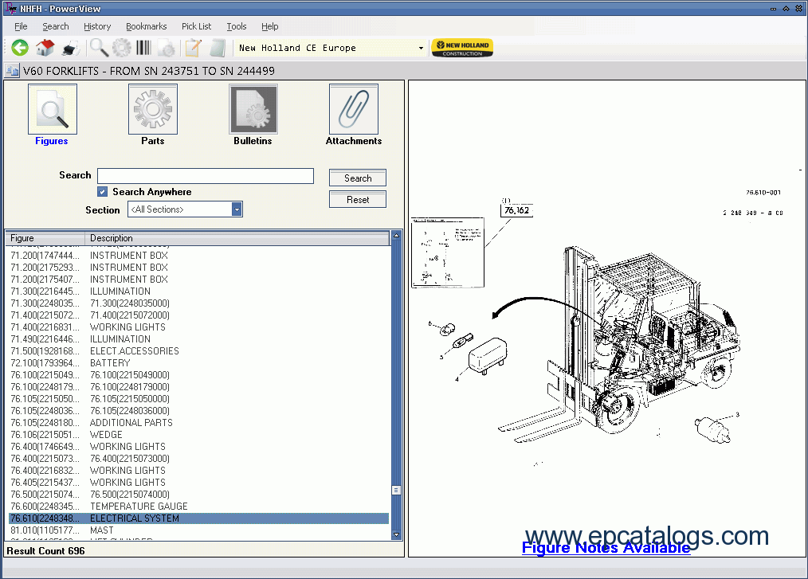Click the list scrollbar down arrow
The width and height of the screenshot is (808, 579).
point(396,534)
